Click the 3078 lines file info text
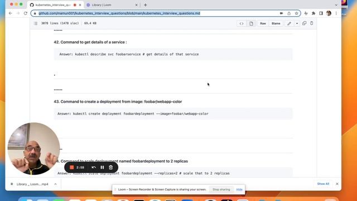 coord(60,23)
